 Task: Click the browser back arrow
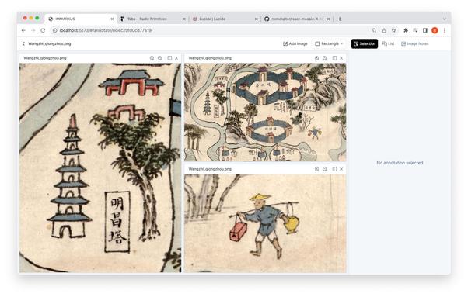click(x=23, y=30)
